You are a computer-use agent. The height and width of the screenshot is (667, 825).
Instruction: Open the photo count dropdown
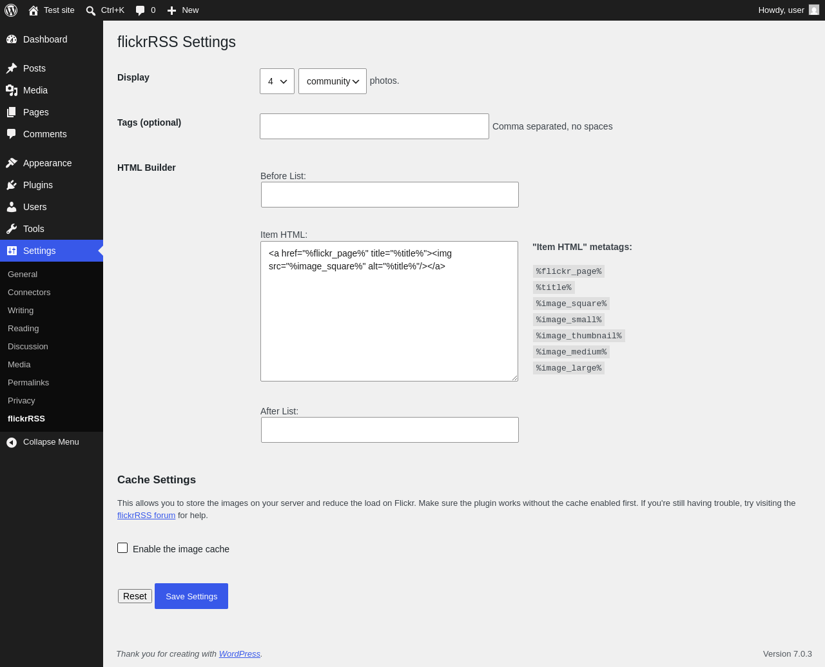coord(277,81)
